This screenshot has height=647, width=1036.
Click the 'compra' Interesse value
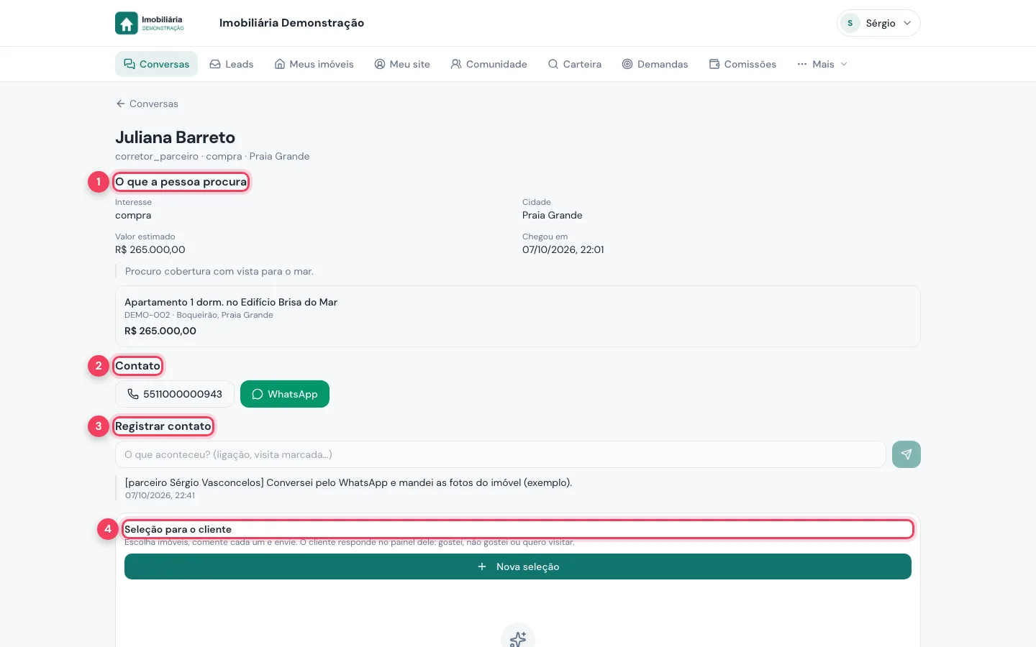coord(133,215)
